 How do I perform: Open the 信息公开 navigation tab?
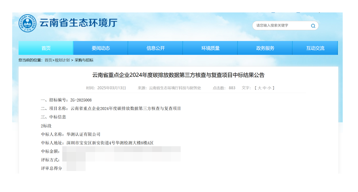(x=155, y=48)
